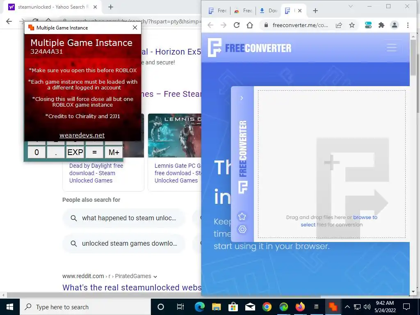The width and height of the screenshot is (420, 315).
Task: Collapse FreeConverter side panel with chevron
Action: (242, 98)
